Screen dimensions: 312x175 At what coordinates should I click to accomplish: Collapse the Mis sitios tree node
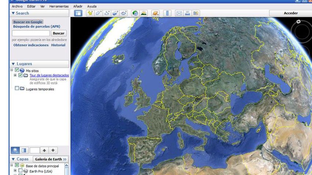[11, 70]
